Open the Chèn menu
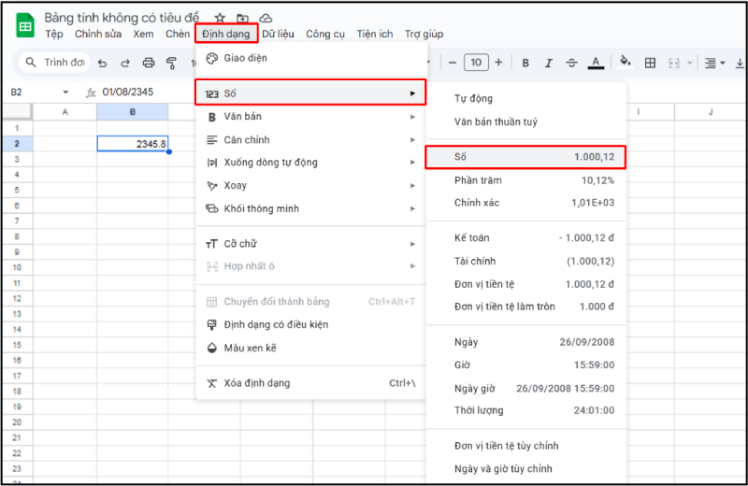Image resolution: width=748 pixels, height=486 pixels. pos(178,34)
